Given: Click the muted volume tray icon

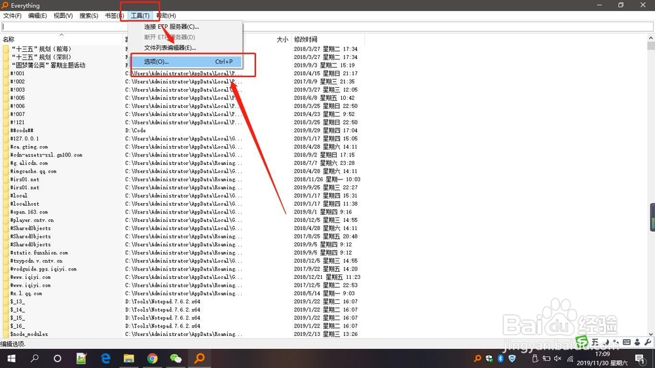Looking at the screenshot, I should click(x=557, y=358).
